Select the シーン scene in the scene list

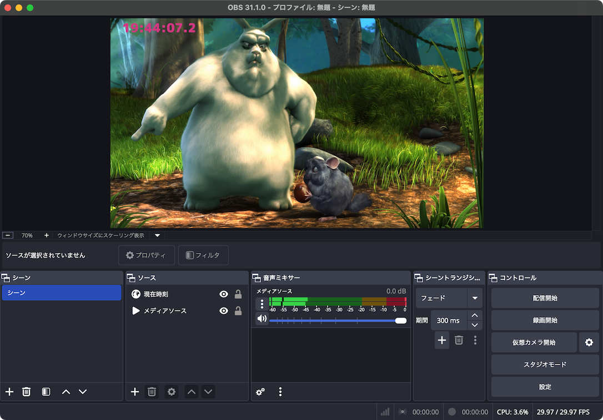62,293
